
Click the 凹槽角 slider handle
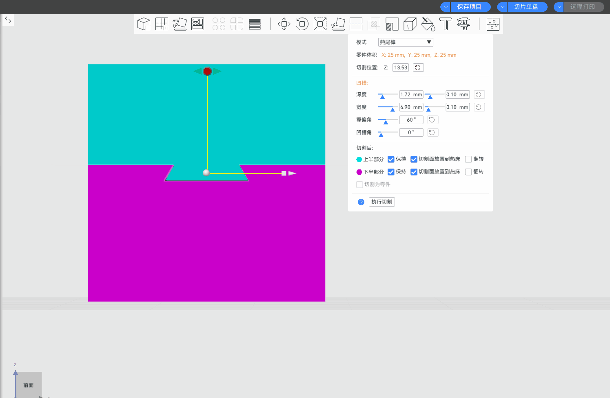click(381, 135)
